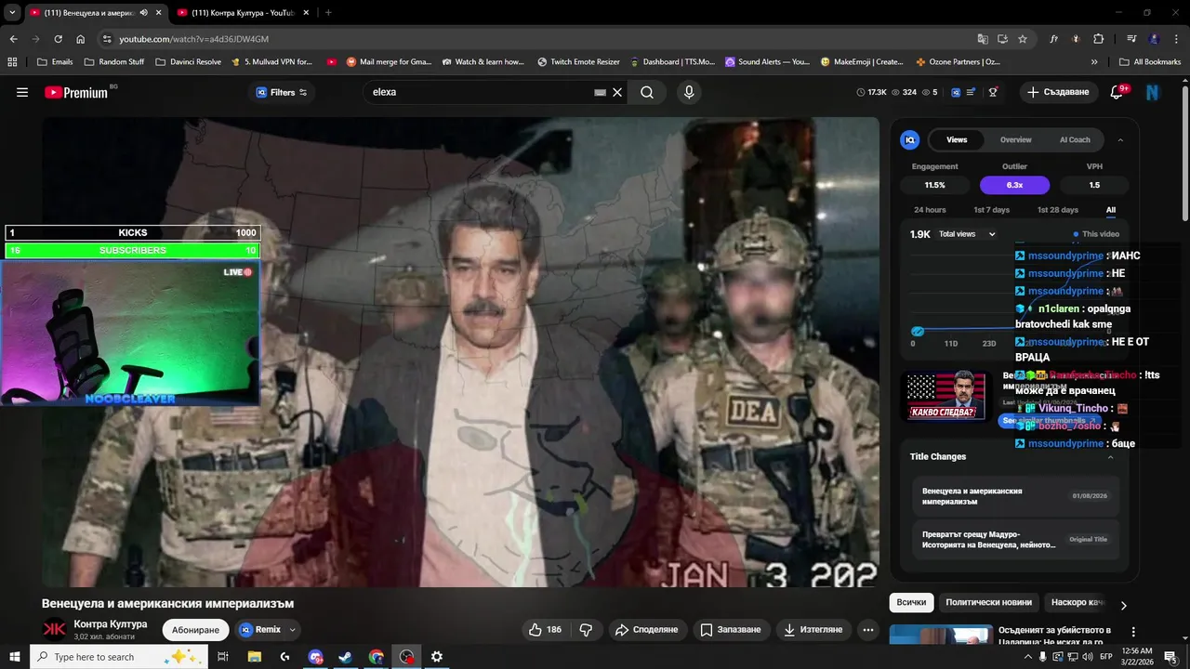Click the Запазване save button
The height and width of the screenshot is (669, 1190).
pyautogui.click(x=731, y=629)
